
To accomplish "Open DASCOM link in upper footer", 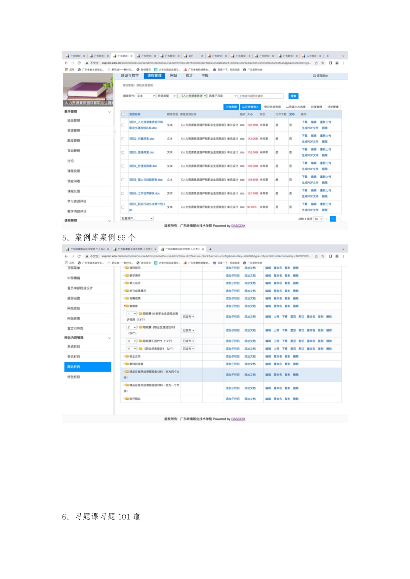I will (x=238, y=226).
